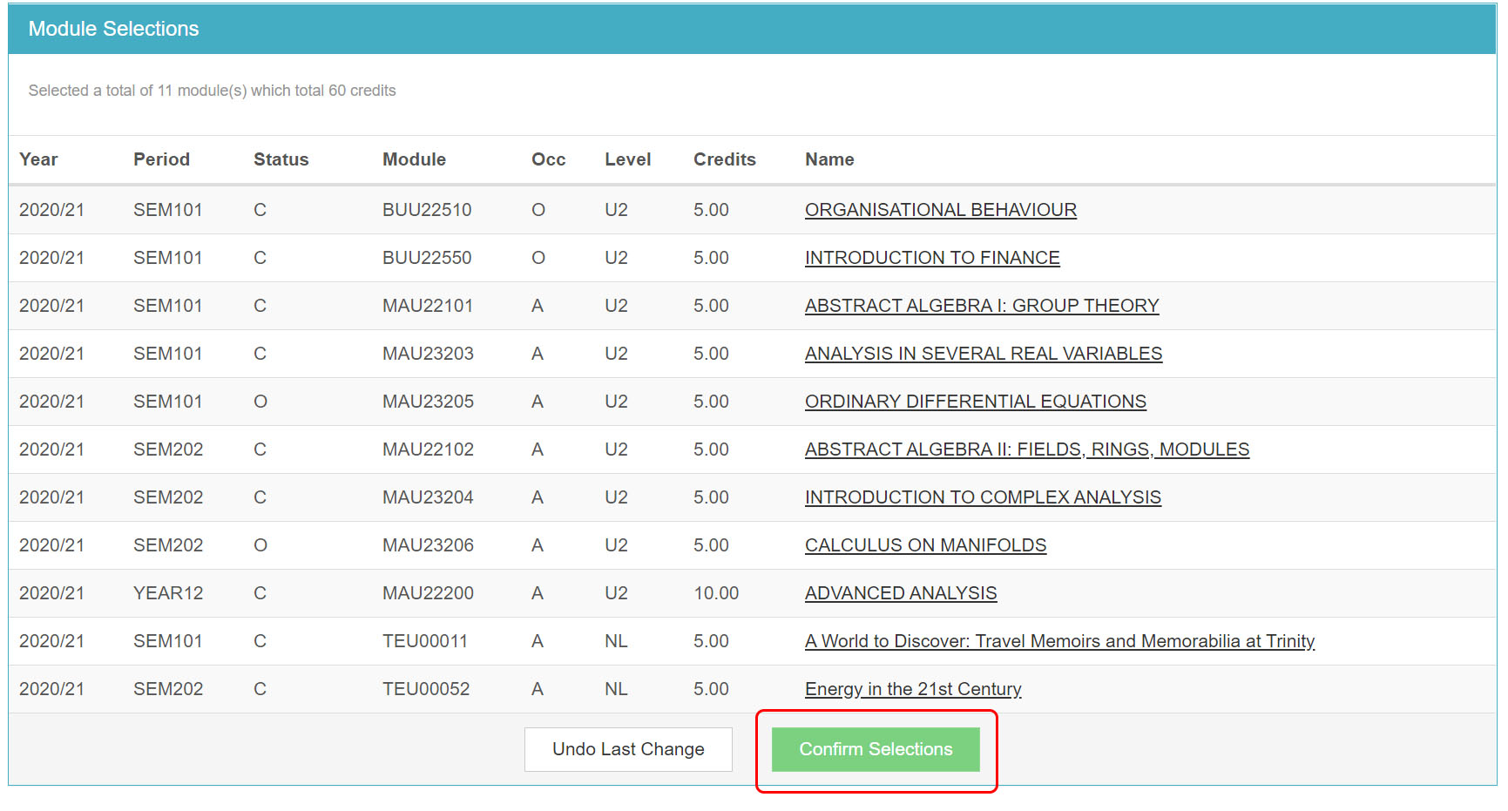Click the Module Selections panel title

click(113, 29)
